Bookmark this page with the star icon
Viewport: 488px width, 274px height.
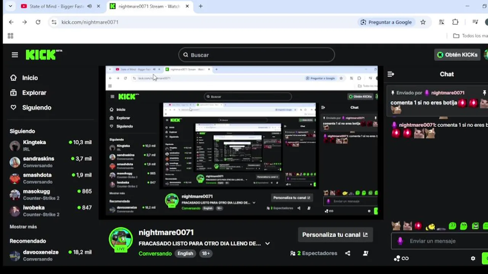(x=423, y=22)
